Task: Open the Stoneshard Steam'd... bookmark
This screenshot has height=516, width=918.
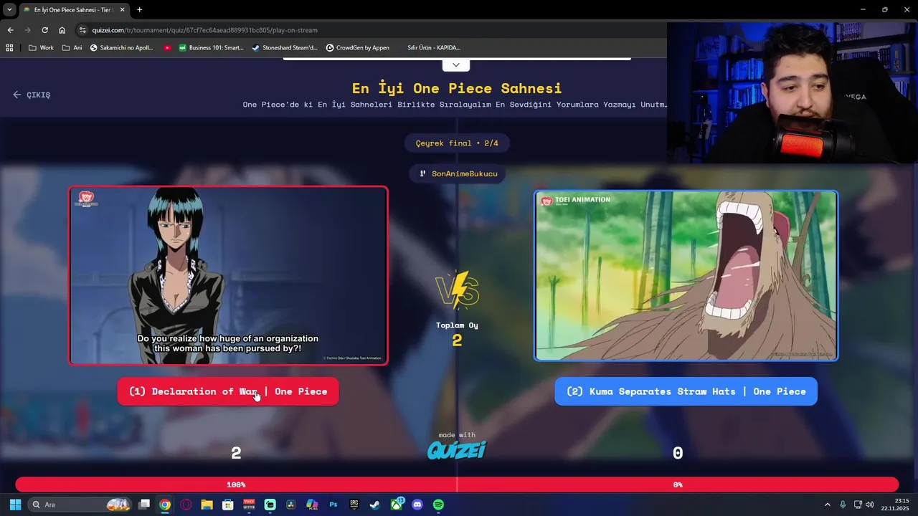Action: pyautogui.click(x=285, y=47)
